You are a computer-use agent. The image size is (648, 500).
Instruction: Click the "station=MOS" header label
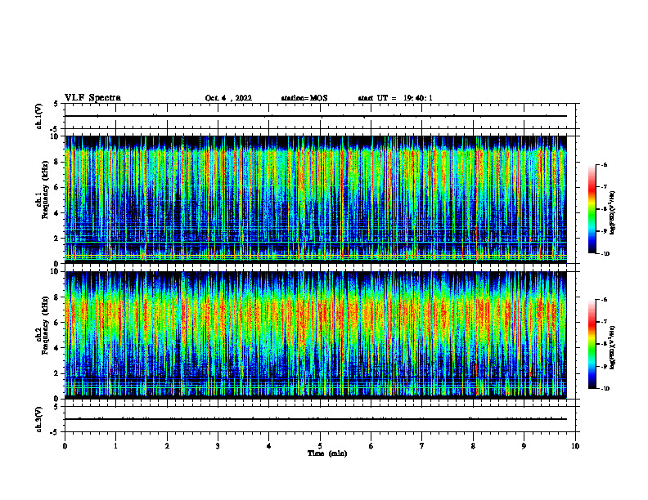point(304,98)
